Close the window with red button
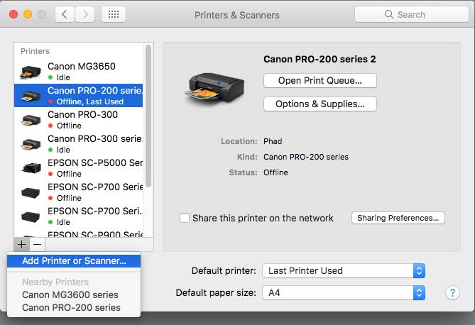 [13, 14]
